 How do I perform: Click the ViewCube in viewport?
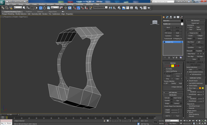click(x=155, y=22)
